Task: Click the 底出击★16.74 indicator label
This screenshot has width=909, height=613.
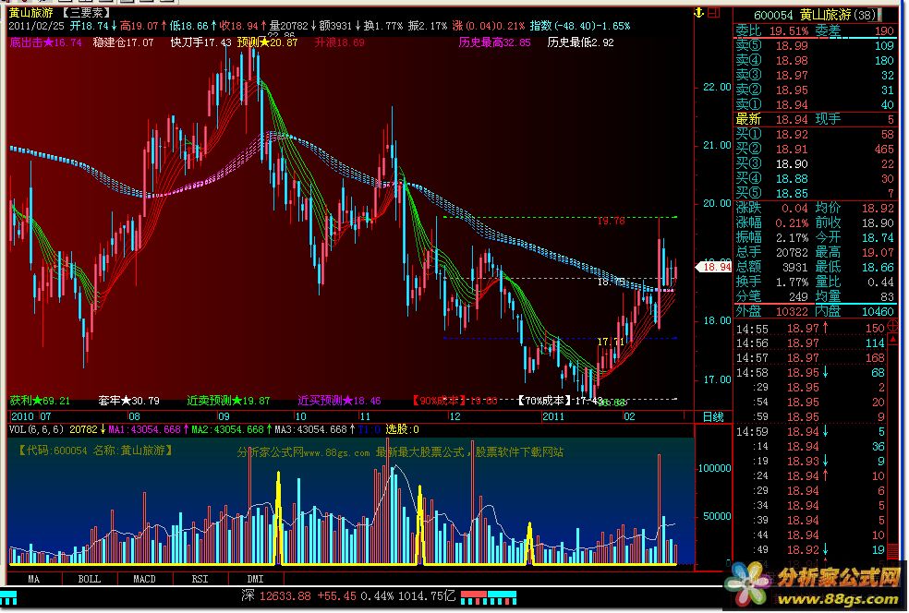Action: [x=46, y=42]
